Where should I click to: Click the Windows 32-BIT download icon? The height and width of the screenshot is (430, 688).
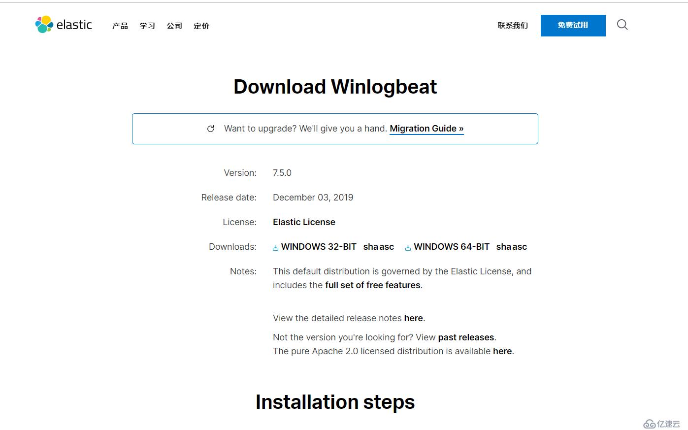[276, 248]
